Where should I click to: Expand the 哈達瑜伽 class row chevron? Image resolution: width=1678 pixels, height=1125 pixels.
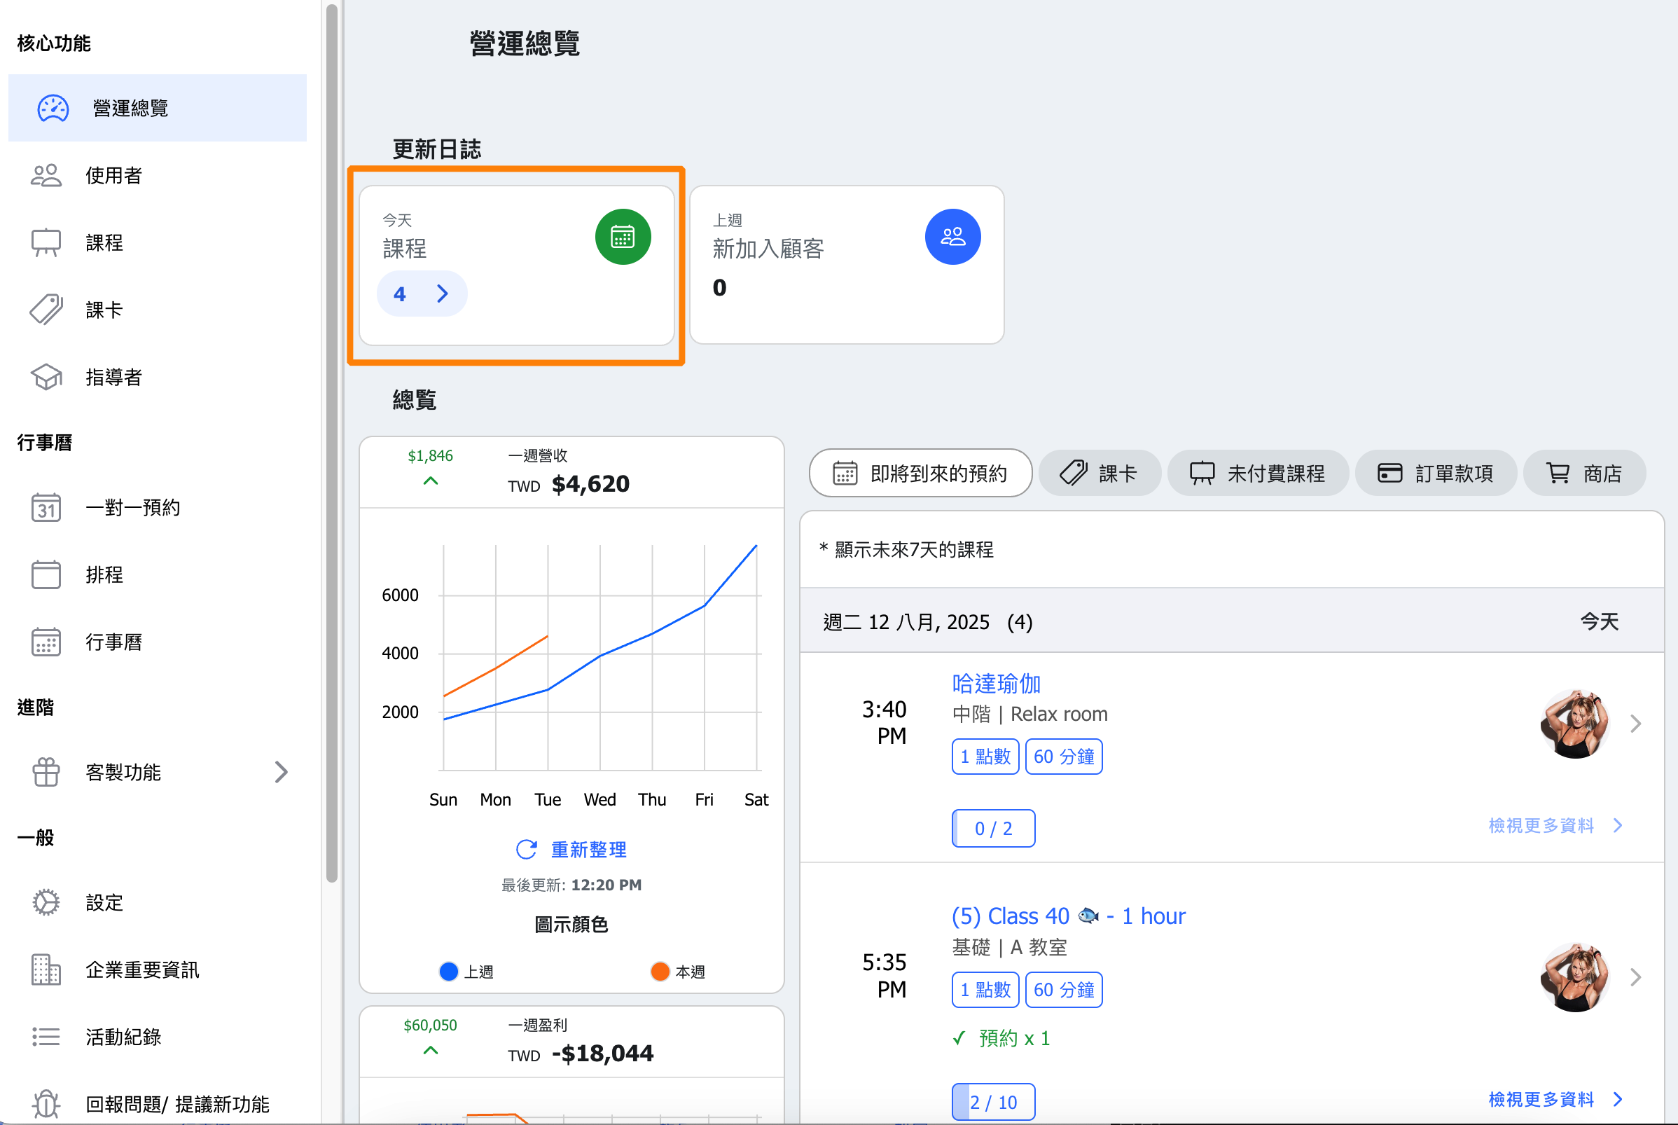click(1636, 723)
